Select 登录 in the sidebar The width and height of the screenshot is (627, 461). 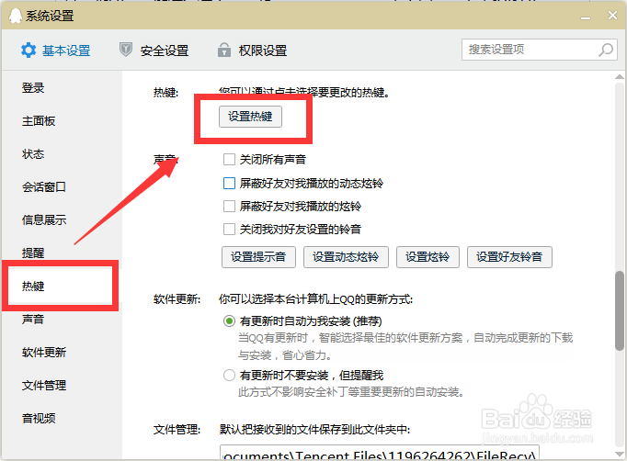click(33, 88)
